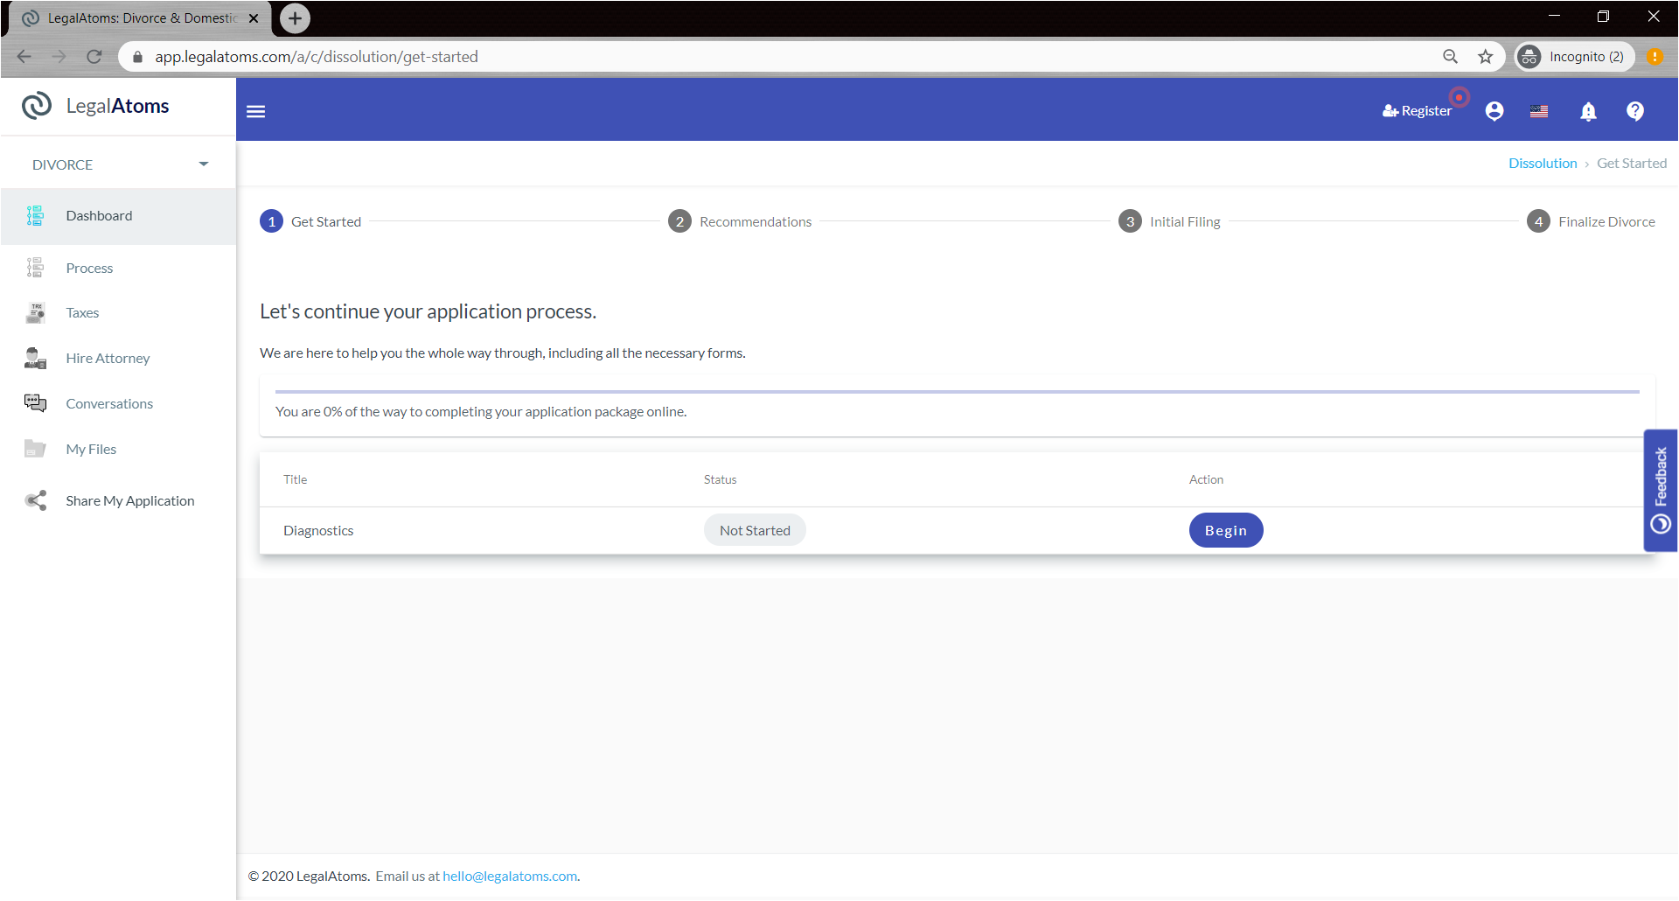Click the application progress bar
This screenshot has height=901, width=1679.
click(x=957, y=392)
